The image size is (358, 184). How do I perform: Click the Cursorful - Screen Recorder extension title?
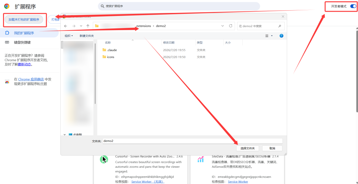[x=145, y=157]
